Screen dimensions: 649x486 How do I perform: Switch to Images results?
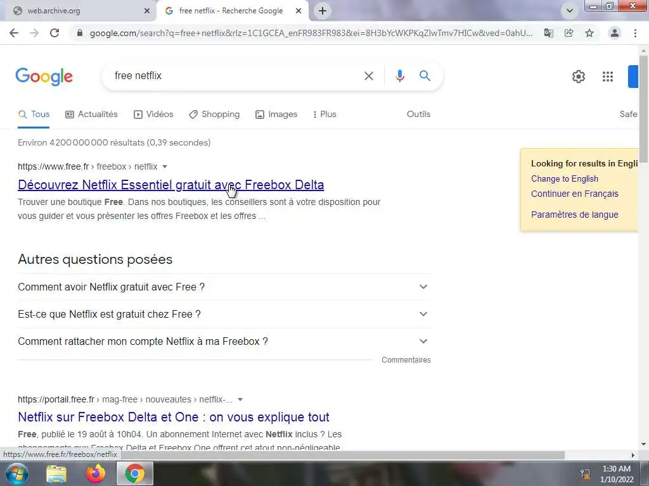276,115
